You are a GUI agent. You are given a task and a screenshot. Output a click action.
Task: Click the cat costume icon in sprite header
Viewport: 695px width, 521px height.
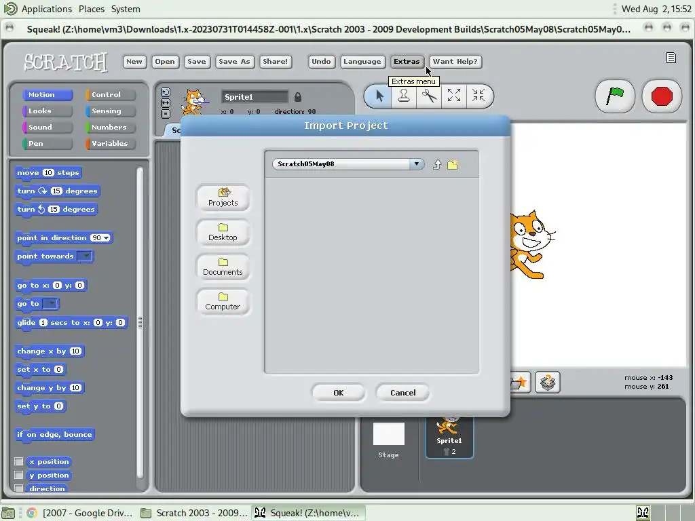(193, 102)
